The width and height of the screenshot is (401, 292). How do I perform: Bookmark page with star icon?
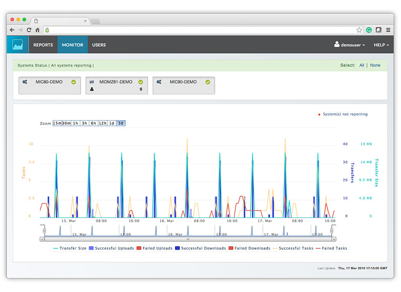[x=359, y=30]
